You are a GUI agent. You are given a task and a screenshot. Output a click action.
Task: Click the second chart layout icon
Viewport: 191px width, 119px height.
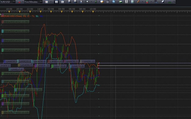pyautogui.click(x=62, y=2)
